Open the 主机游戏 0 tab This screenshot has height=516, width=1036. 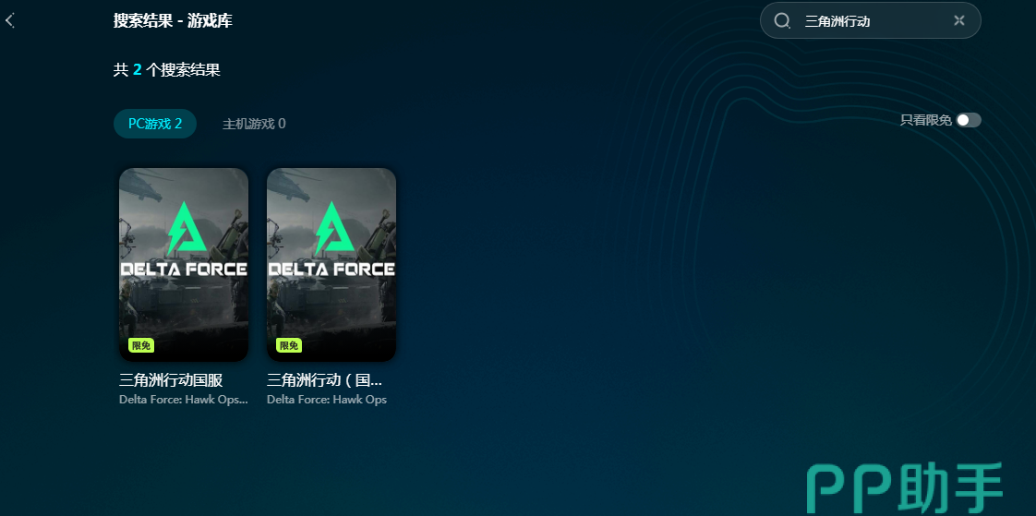[x=254, y=124]
